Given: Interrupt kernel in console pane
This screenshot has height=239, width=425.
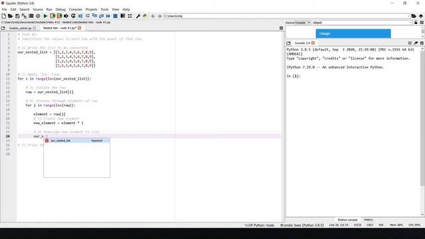Looking at the screenshot, I should point(410,43).
